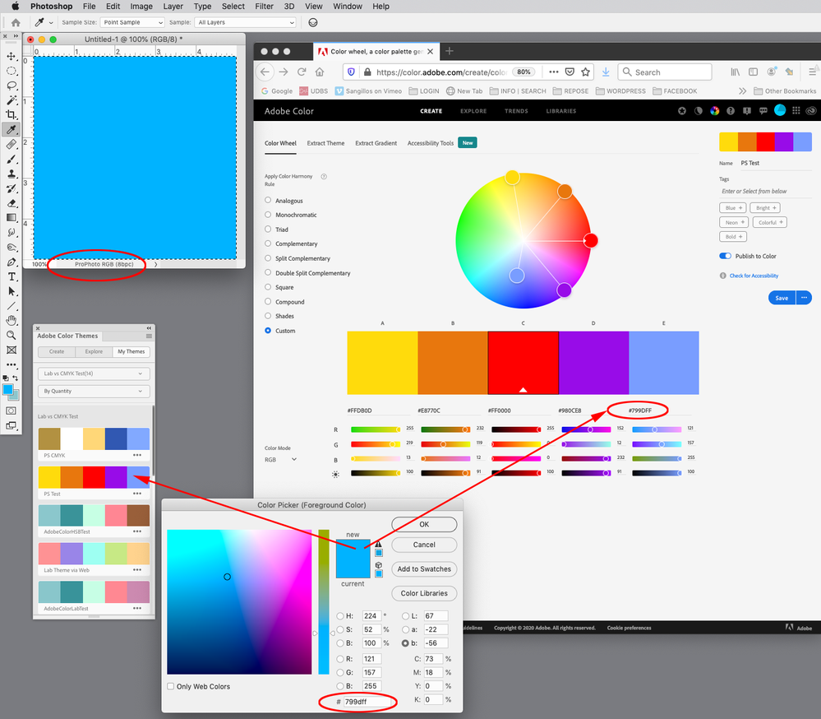Screen dimensions: 821x719
Task: Open the Sample All Layers dropdown
Action: [245, 22]
